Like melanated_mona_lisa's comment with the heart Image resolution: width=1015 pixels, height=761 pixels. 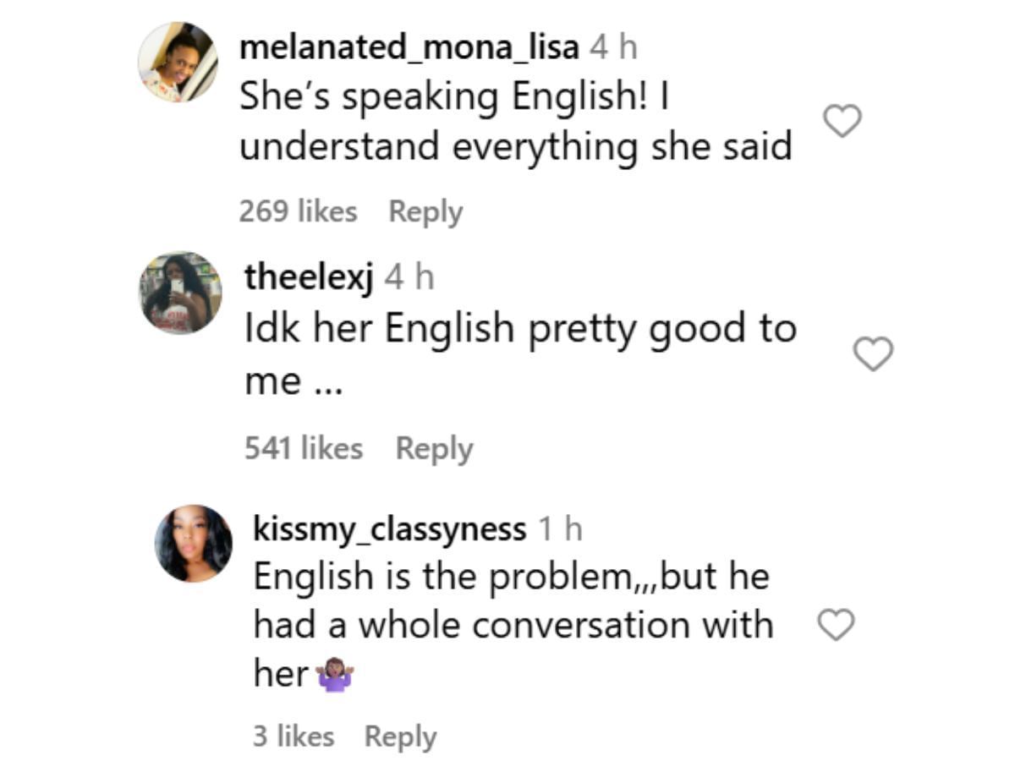tap(842, 121)
